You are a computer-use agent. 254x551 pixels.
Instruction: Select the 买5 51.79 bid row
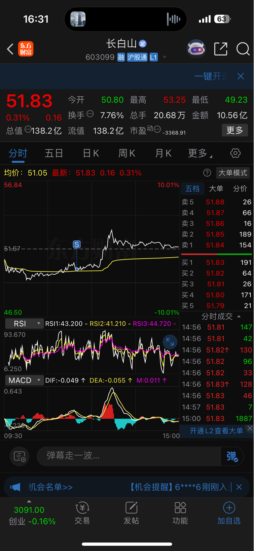[x=217, y=306]
